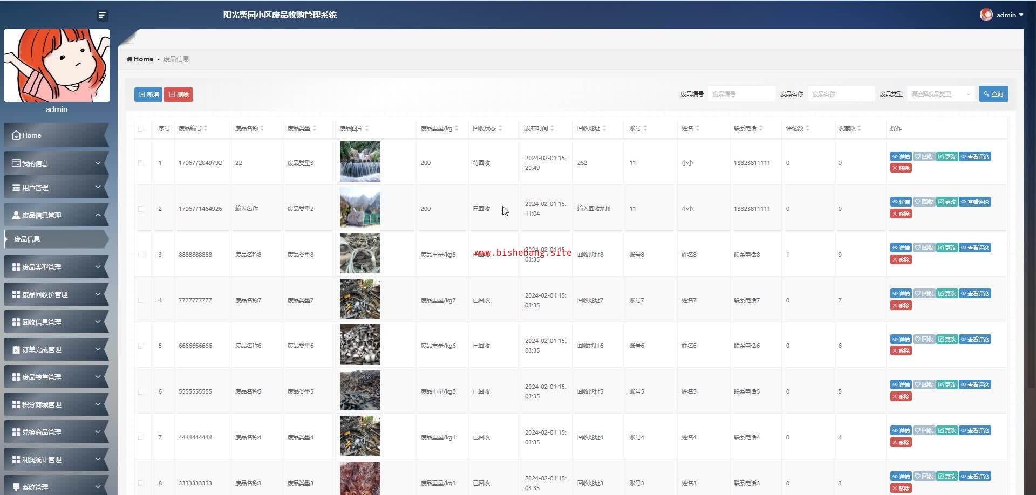The width and height of the screenshot is (1036, 495).
Task: Click the 查询 search button
Action: pos(993,94)
